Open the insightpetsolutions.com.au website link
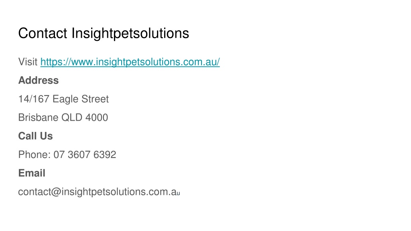The width and height of the screenshot is (411, 231). click(130, 62)
